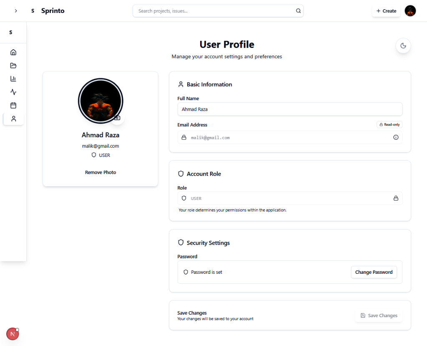
Task: Click the S workspace logo in sidebar
Action: (10, 32)
